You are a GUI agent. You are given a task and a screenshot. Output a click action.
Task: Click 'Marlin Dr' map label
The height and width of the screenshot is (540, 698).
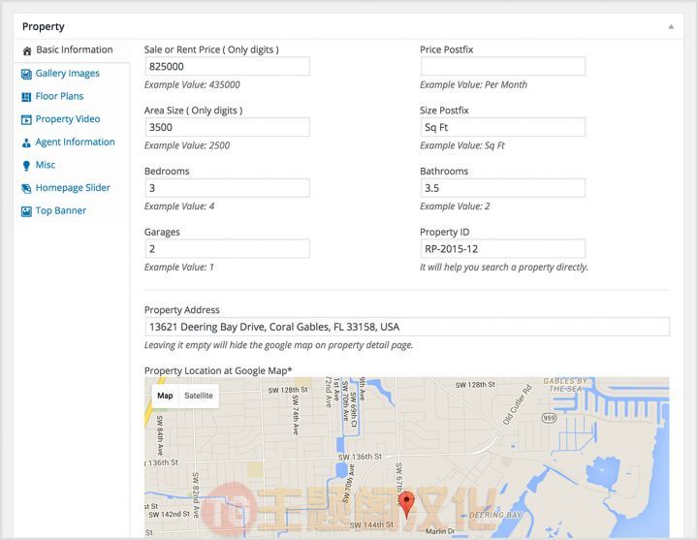(x=440, y=531)
